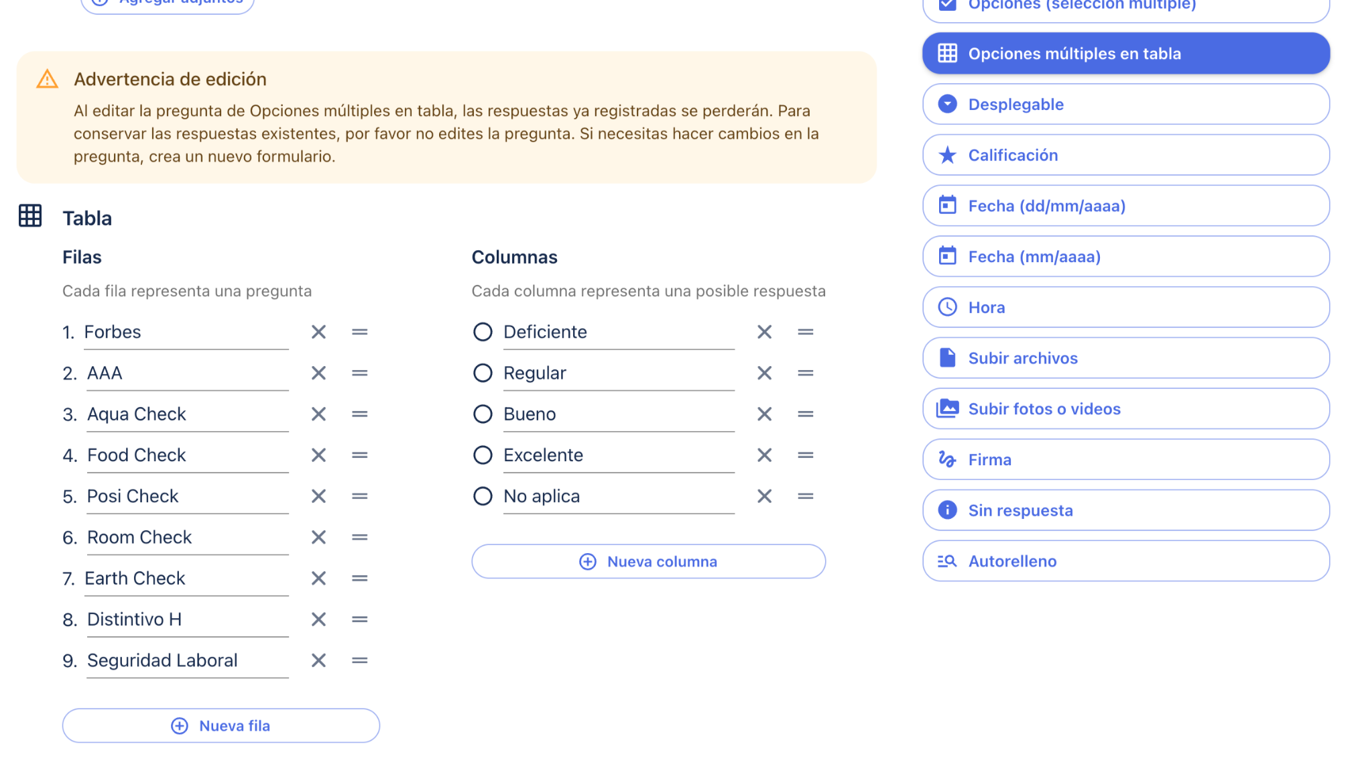Click reorder handle next to Excelente column
This screenshot has width=1354, height=779.
point(806,455)
